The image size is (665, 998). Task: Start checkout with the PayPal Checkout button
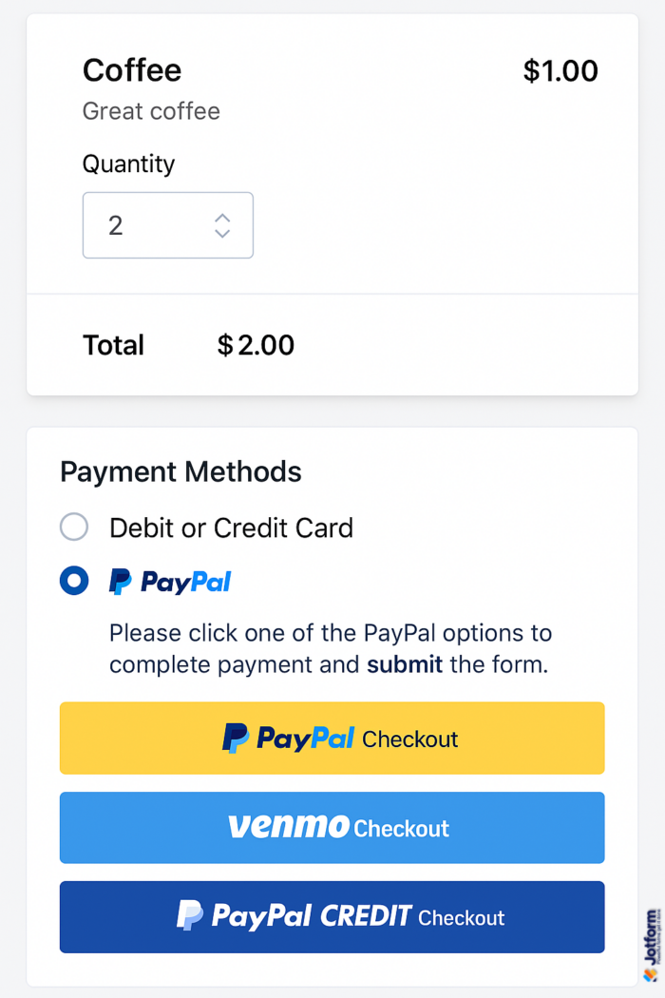332,738
